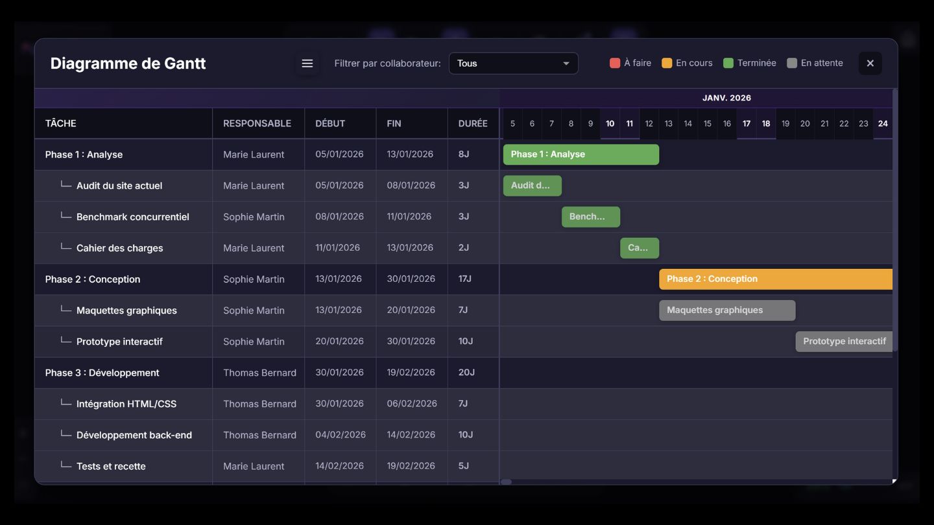The height and width of the screenshot is (525, 934).
Task: Click the grey En attente legend swatch
Action: coord(792,63)
